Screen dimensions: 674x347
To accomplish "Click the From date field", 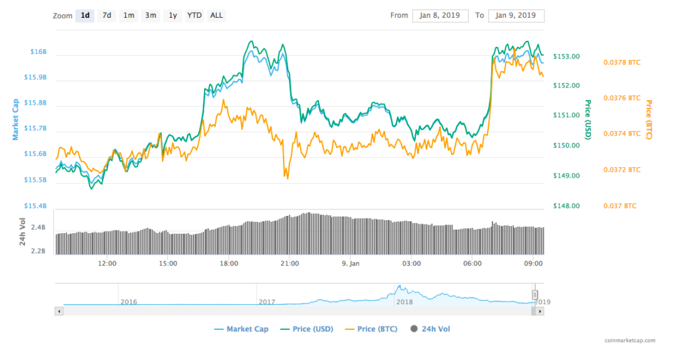I will [440, 16].
